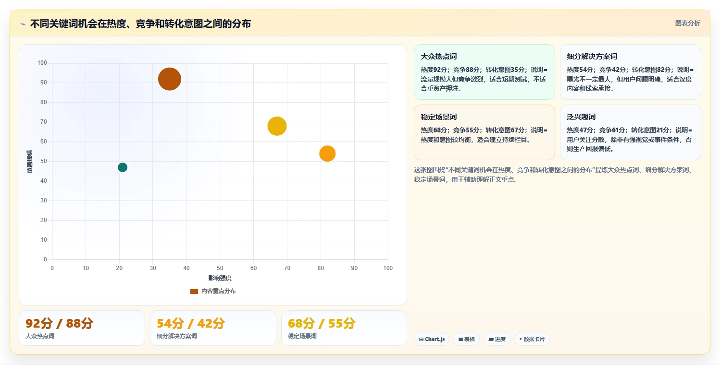The height and width of the screenshot is (365, 720).
Task: Click the 92分 / 88分 stat card
Action: tap(82, 328)
